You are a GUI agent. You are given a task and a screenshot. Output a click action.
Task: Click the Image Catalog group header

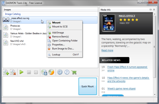coord(13,14)
